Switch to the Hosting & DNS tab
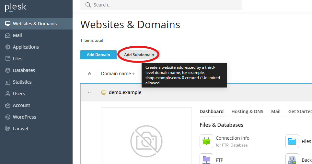312x164 pixels. 247,111
